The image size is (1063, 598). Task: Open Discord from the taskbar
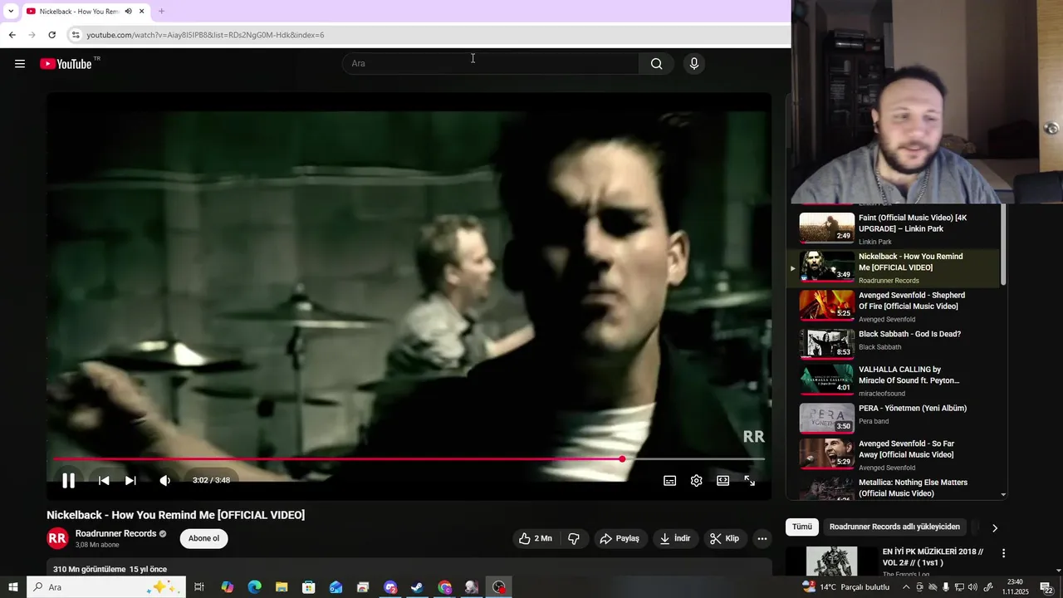coord(390,587)
